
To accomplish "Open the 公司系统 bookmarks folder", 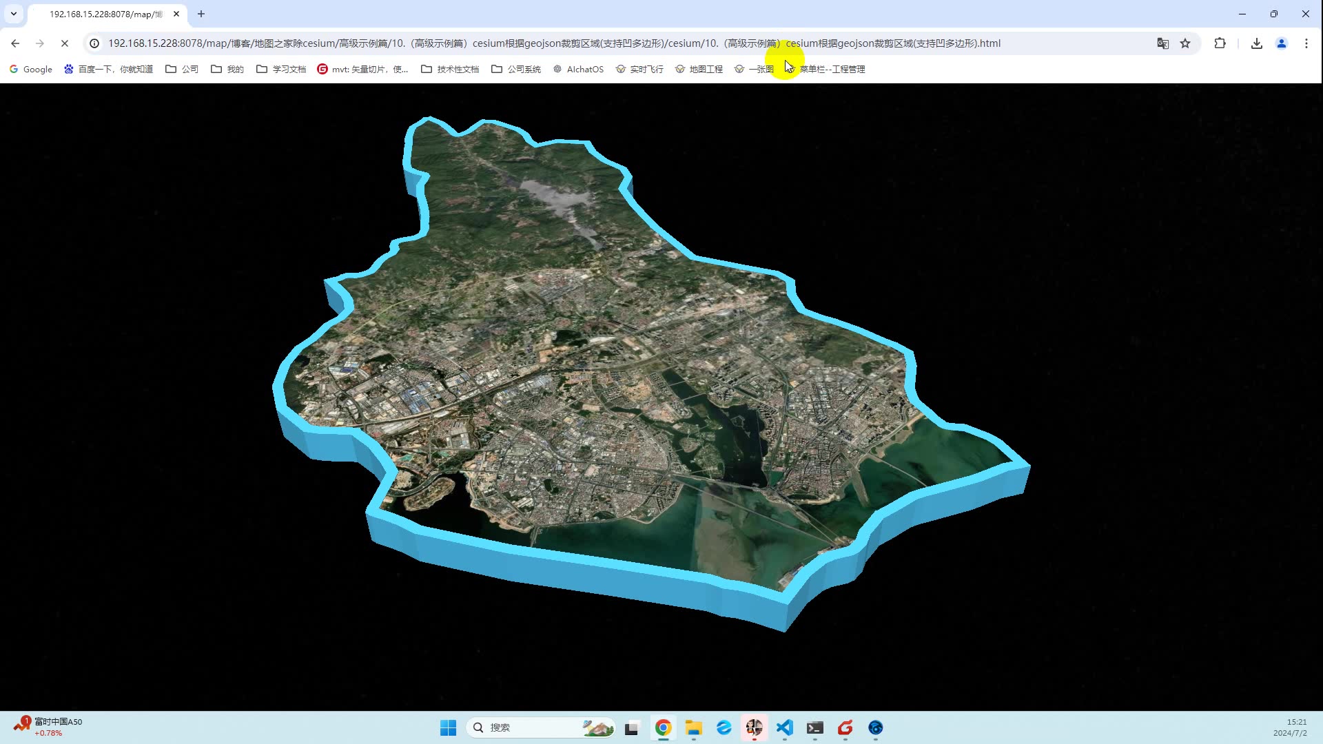I will 516,69.
